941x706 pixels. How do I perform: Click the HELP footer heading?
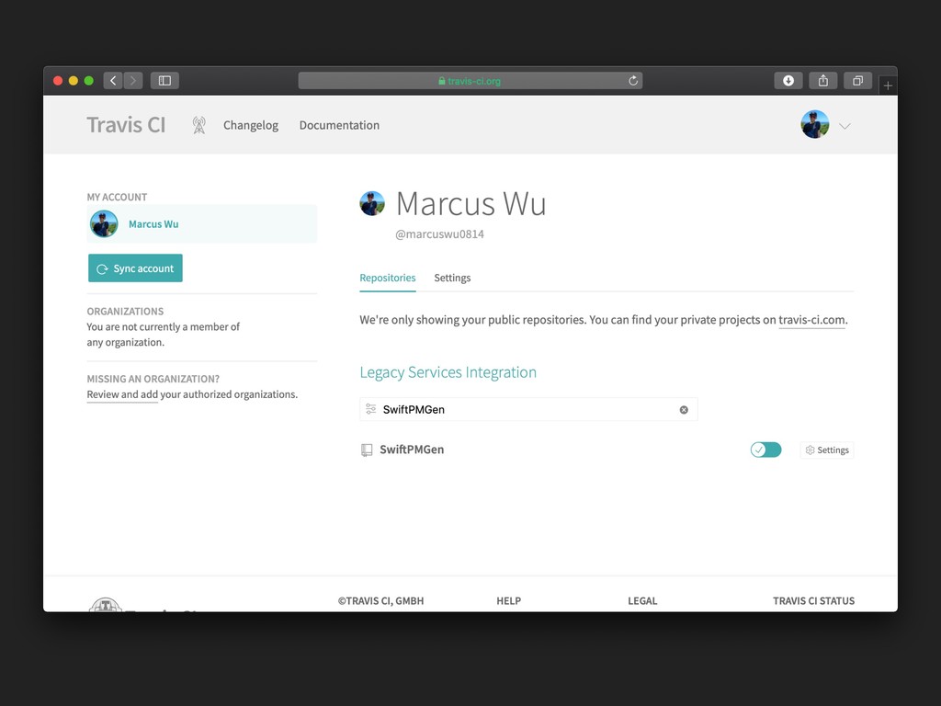pyautogui.click(x=508, y=601)
